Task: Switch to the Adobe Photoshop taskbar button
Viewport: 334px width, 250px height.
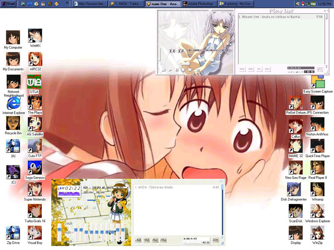Action: (x=200, y=4)
